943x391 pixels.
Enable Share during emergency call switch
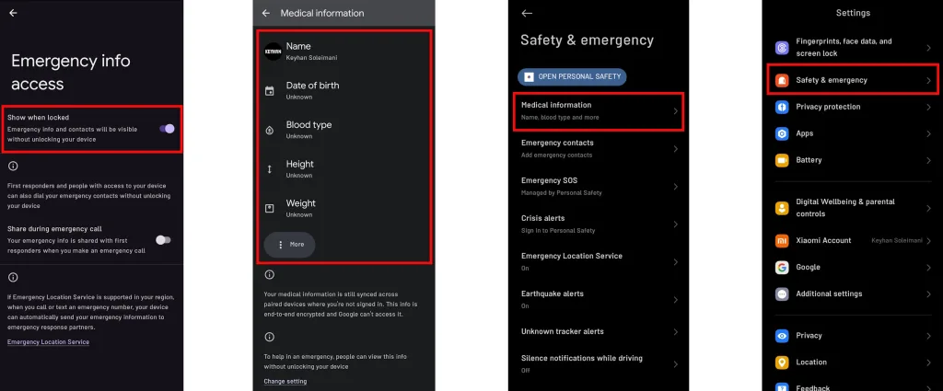tap(162, 239)
